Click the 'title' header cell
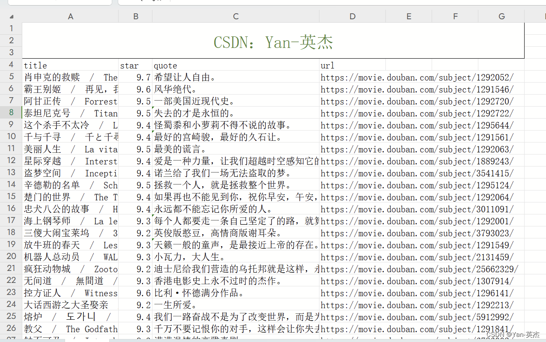The height and width of the screenshot is (342, 546). pos(71,65)
